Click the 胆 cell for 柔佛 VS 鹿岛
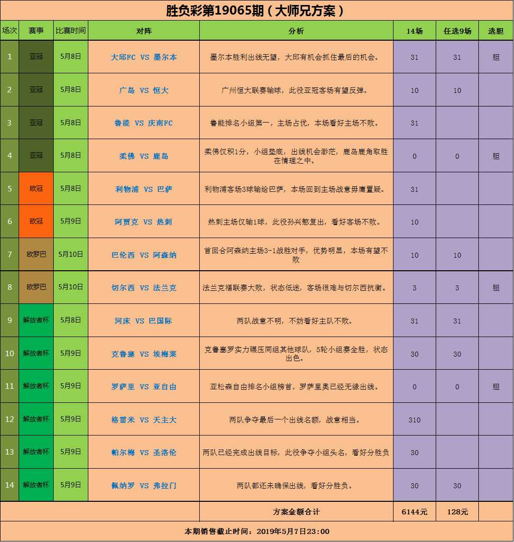The height and width of the screenshot is (542, 514). (x=496, y=156)
